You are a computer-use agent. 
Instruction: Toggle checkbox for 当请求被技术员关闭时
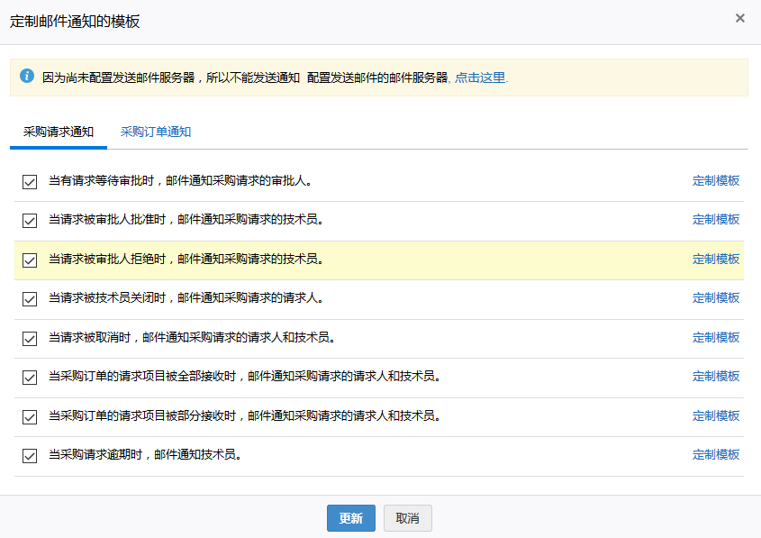point(30,298)
